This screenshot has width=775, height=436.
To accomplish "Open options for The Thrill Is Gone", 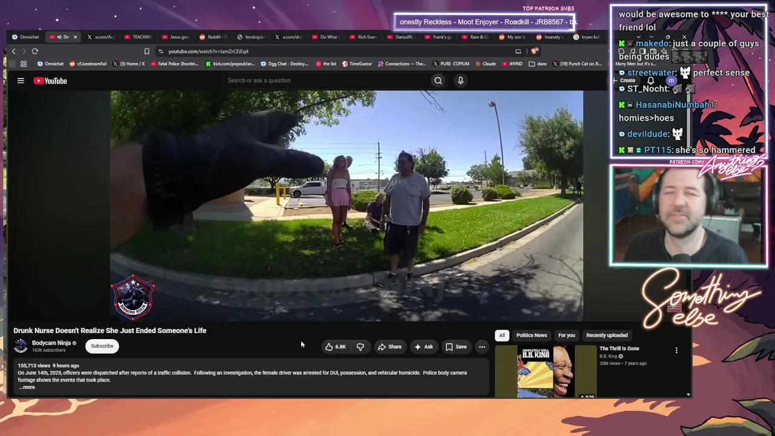I will point(676,350).
